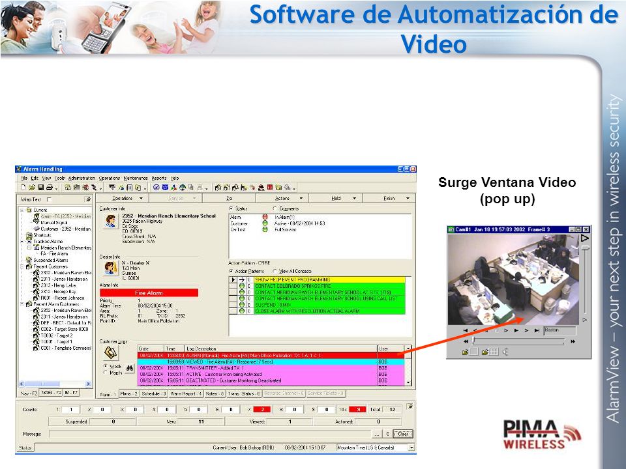Viewport: 626px width, 469px height.
Task: Click the Open folder toolbar icon
Action: tap(32, 187)
